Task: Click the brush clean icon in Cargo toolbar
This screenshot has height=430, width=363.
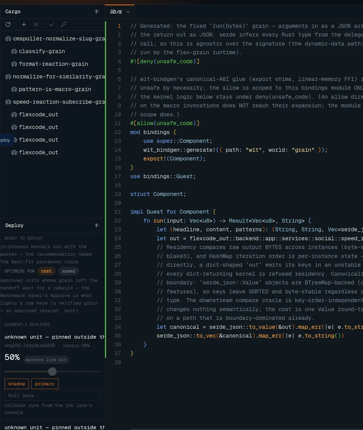Action: pos(64,24)
